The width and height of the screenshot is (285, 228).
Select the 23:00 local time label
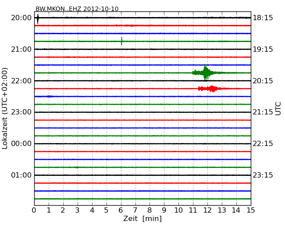click(x=21, y=112)
